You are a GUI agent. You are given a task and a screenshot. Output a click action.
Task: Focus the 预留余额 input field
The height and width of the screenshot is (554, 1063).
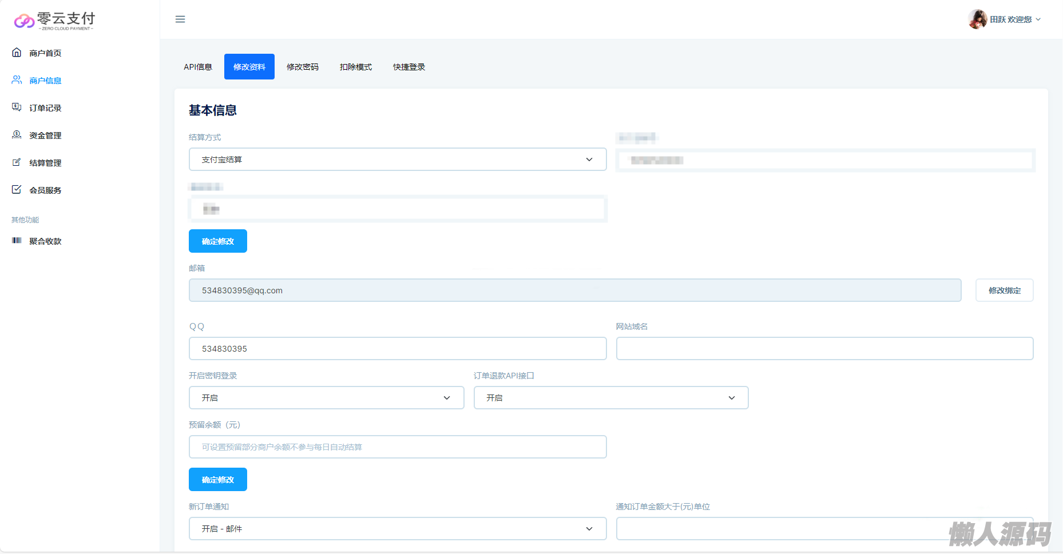[397, 447]
